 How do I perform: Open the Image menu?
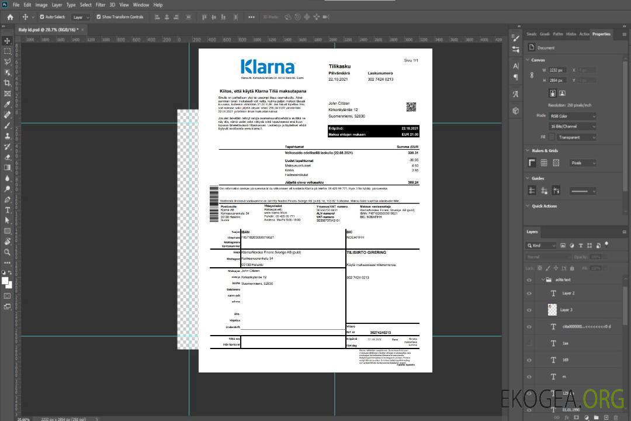tap(41, 5)
